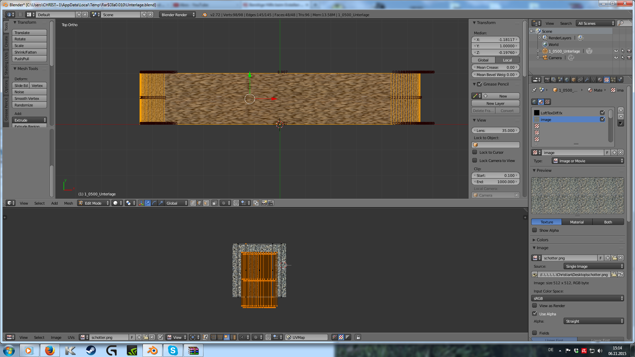This screenshot has height=357, width=635.
Task: Open the UVs menu in image editor
Action: (x=71, y=337)
